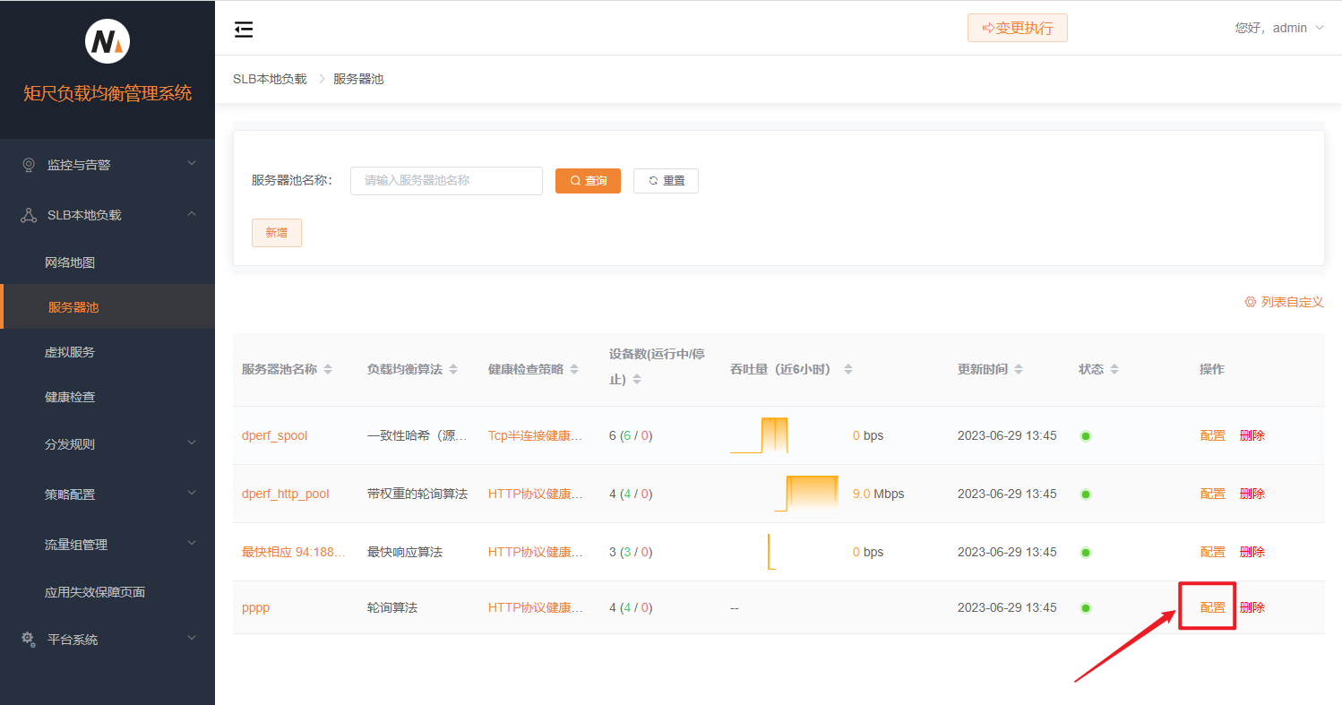This screenshot has height=705, width=1342.
Task: Click 删除 on the pppp row
Action: (1252, 607)
